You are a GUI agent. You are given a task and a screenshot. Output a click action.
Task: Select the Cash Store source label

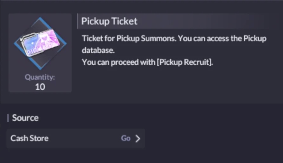[x=30, y=139]
